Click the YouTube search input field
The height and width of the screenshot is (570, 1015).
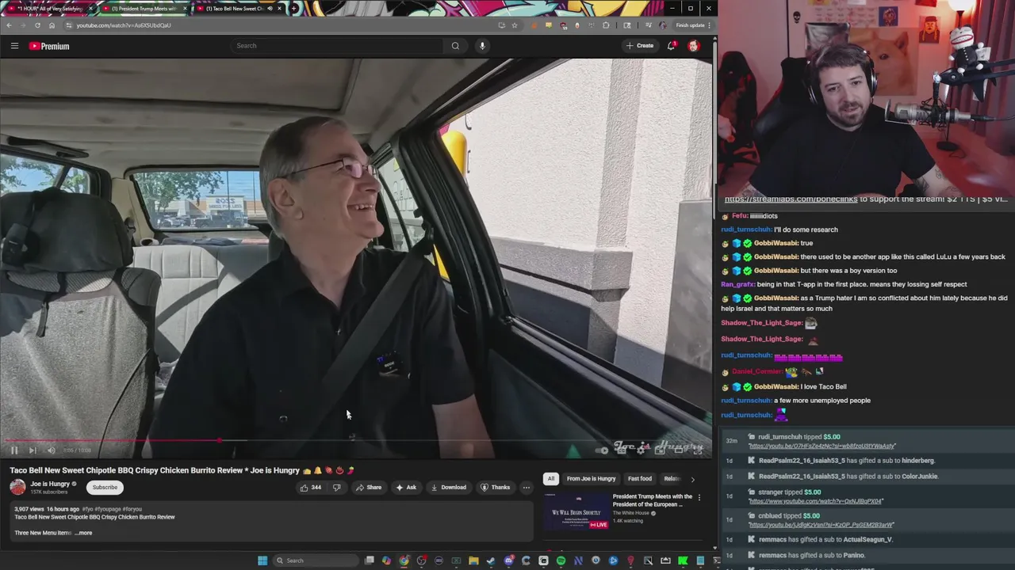337,46
